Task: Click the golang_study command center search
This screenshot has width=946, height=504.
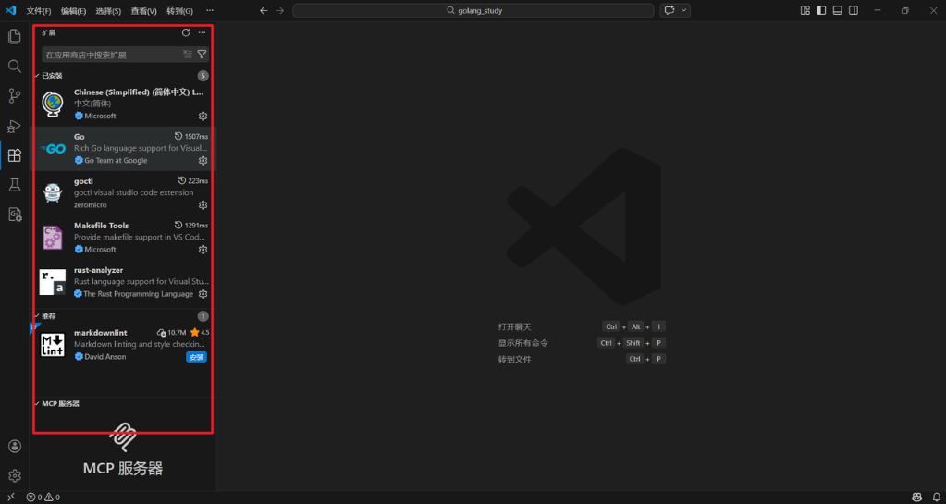Action: pos(473,10)
